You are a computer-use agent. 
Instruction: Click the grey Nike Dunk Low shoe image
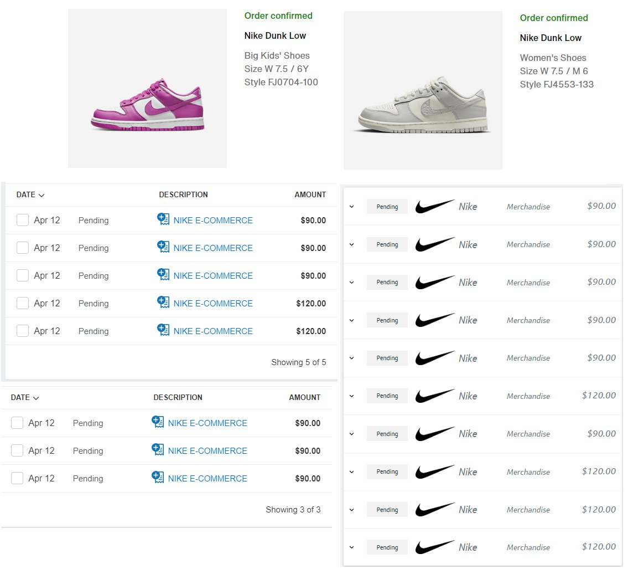coord(423,91)
